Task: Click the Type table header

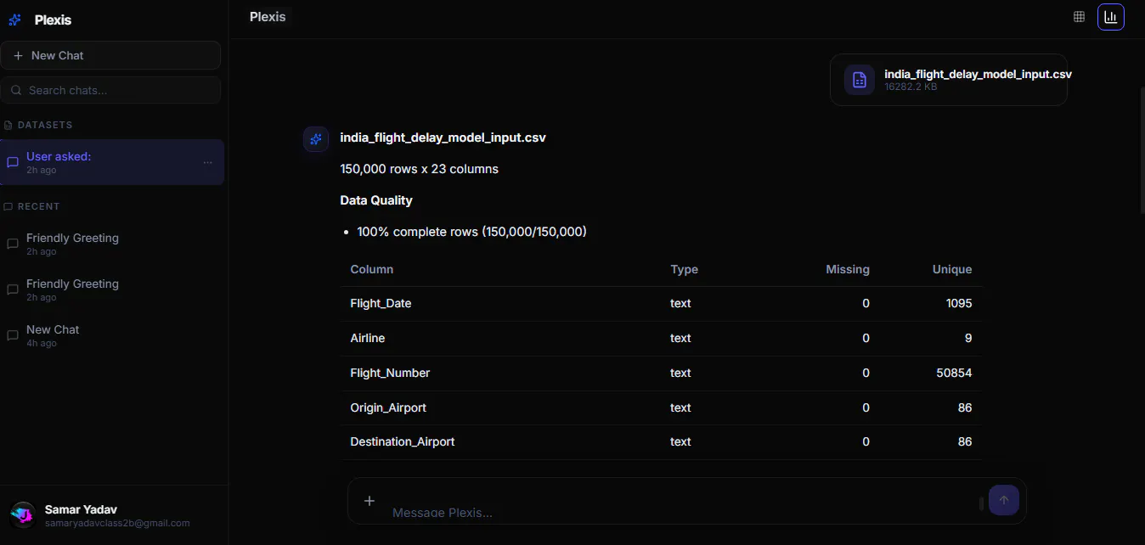Action: (x=684, y=269)
